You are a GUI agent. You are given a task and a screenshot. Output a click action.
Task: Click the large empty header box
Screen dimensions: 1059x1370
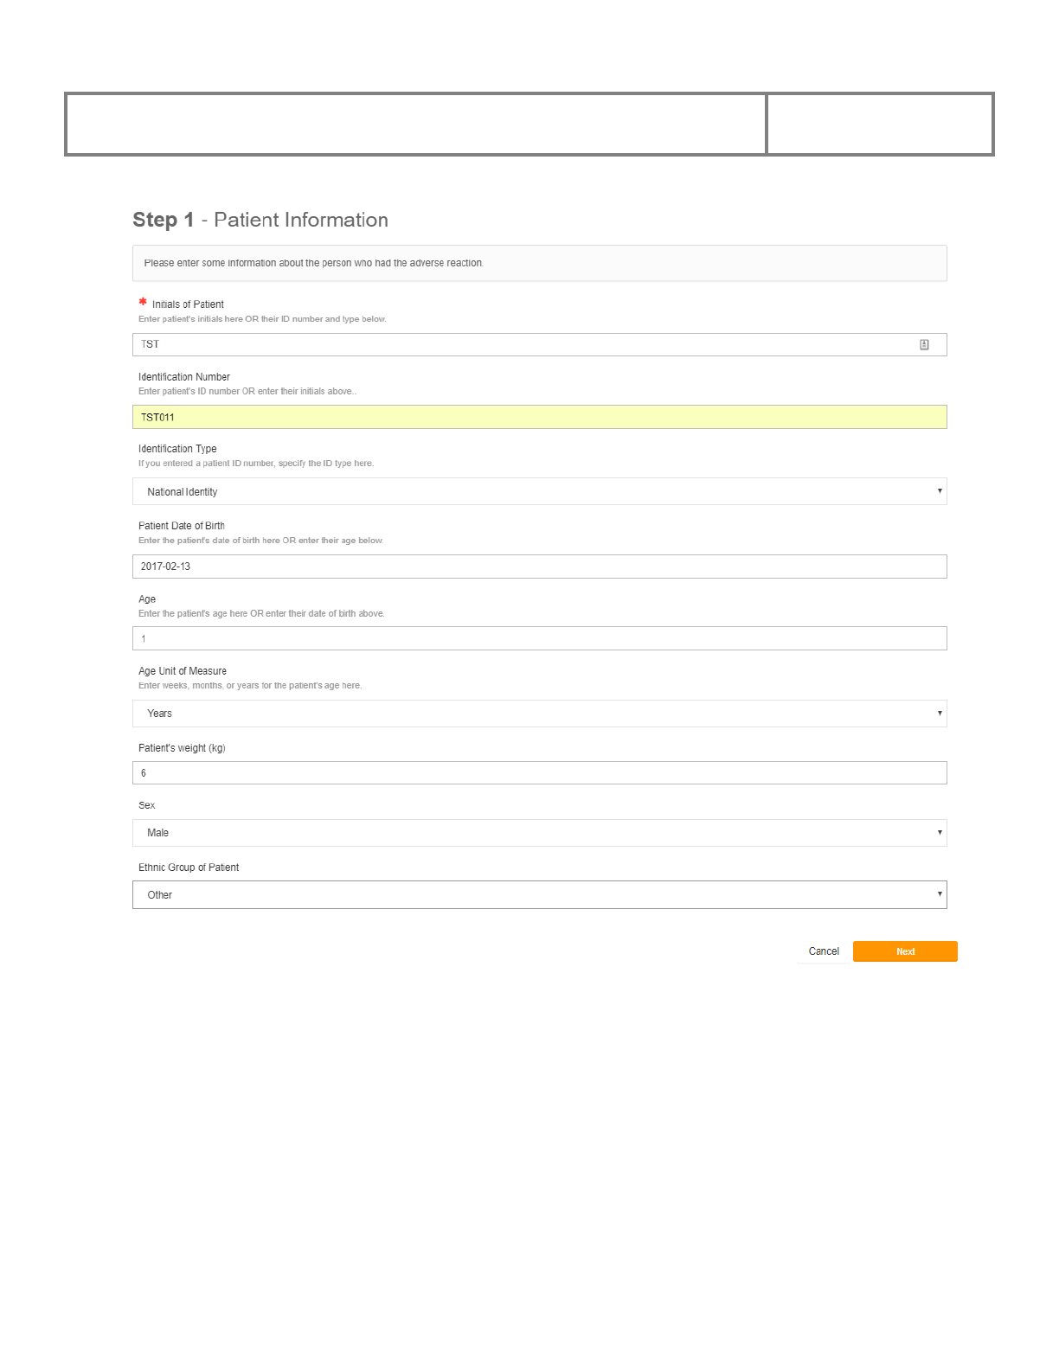[x=415, y=125]
